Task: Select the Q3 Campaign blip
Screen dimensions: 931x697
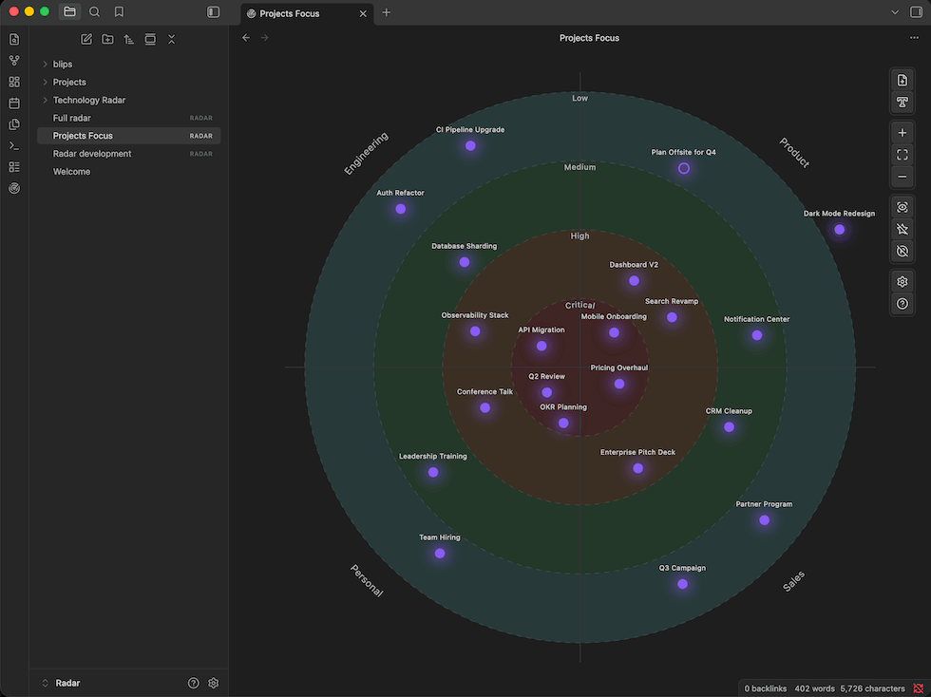Action: point(682,584)
